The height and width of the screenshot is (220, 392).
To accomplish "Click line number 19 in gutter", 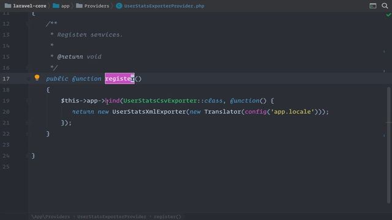I will pos(6,101).
